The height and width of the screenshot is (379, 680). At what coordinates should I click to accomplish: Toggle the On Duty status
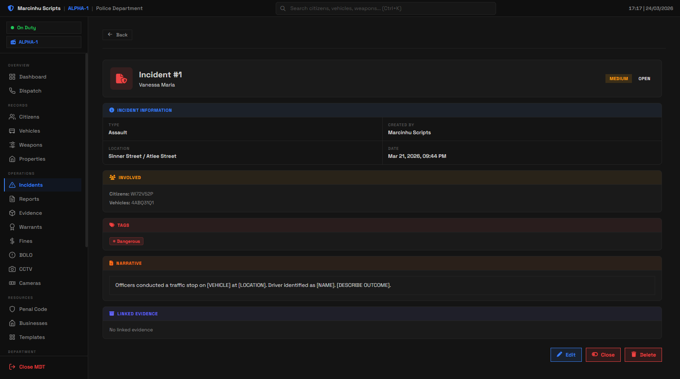point(44,28)
